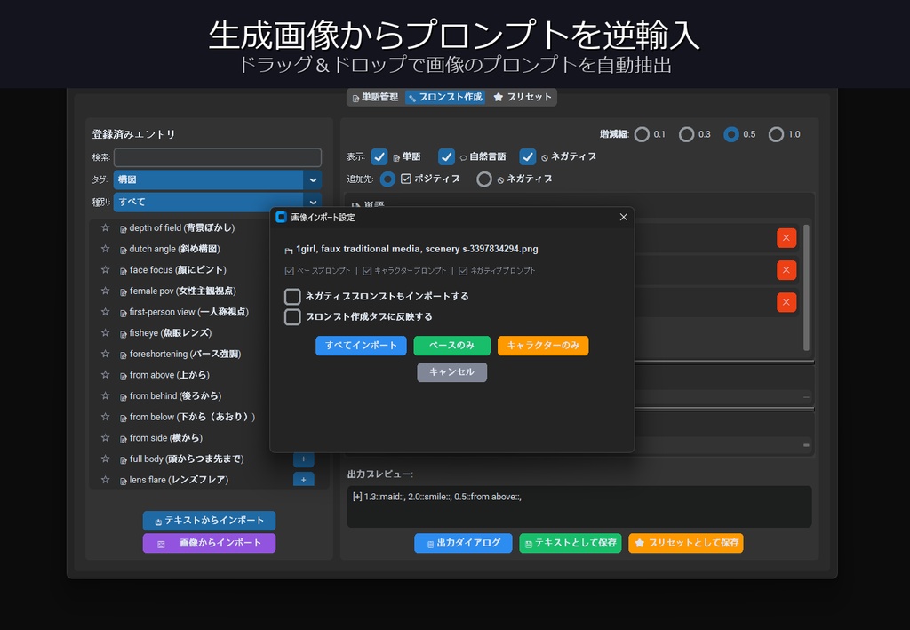Click the plus icon next to full body
Screen dimensions: 910x630
coord(303,459)
